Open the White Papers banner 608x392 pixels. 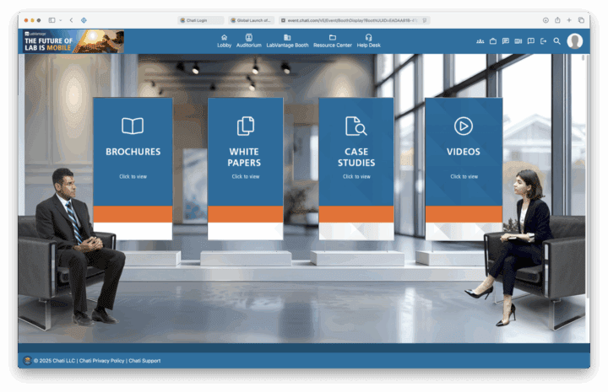tap(245, 156)
